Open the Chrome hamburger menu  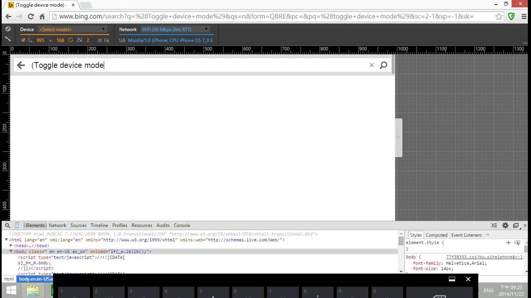(x=524, y=17)
